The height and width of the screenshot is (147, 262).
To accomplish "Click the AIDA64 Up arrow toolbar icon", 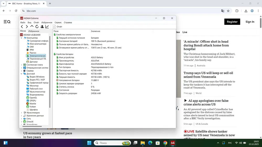I will (32, 26).
